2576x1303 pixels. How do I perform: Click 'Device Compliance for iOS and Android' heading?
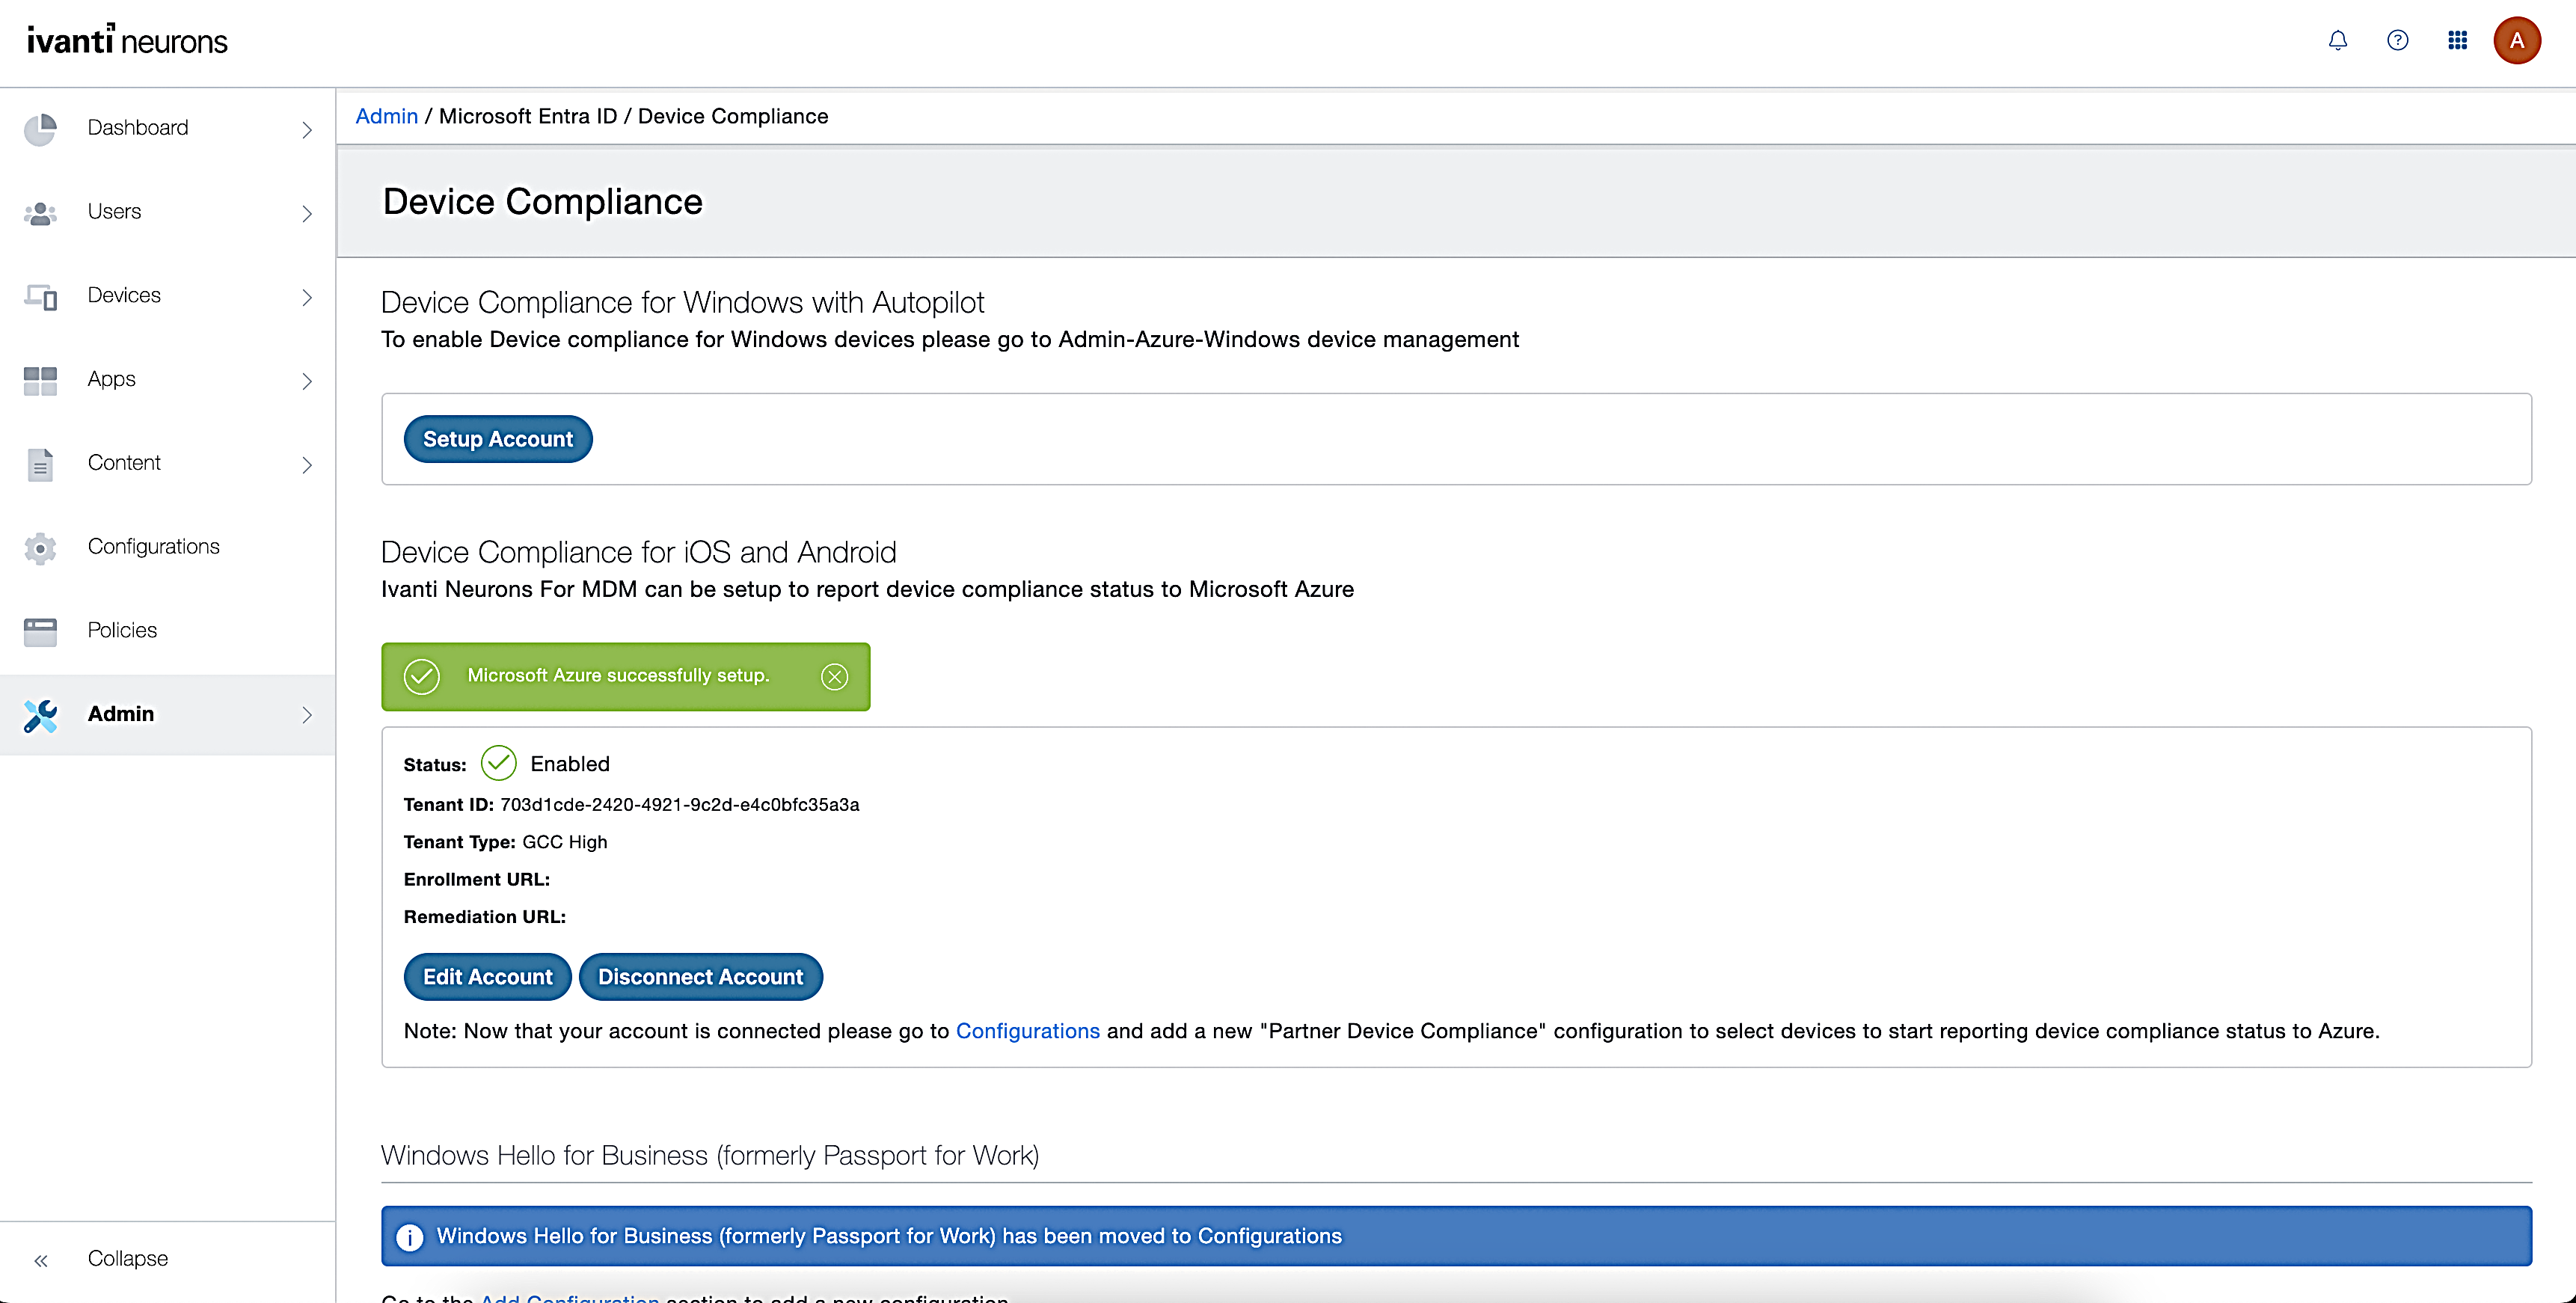[638, 552]
